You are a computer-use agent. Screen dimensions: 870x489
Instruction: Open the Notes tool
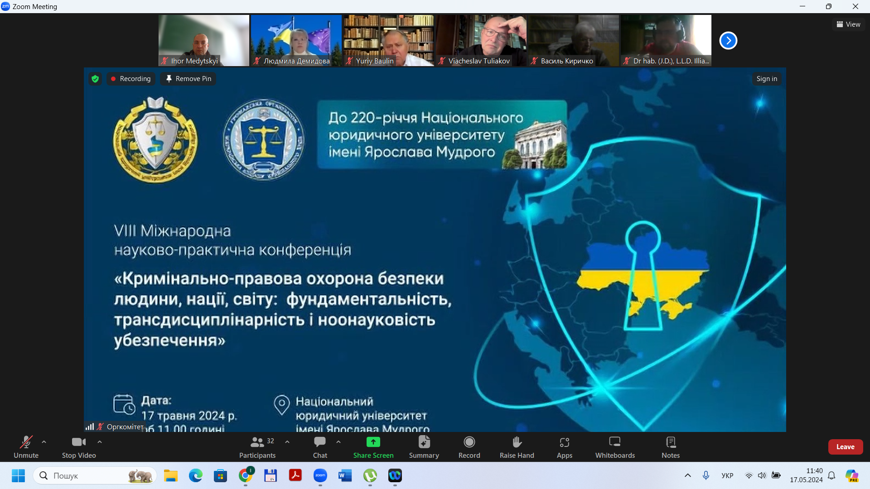(671, 447)
